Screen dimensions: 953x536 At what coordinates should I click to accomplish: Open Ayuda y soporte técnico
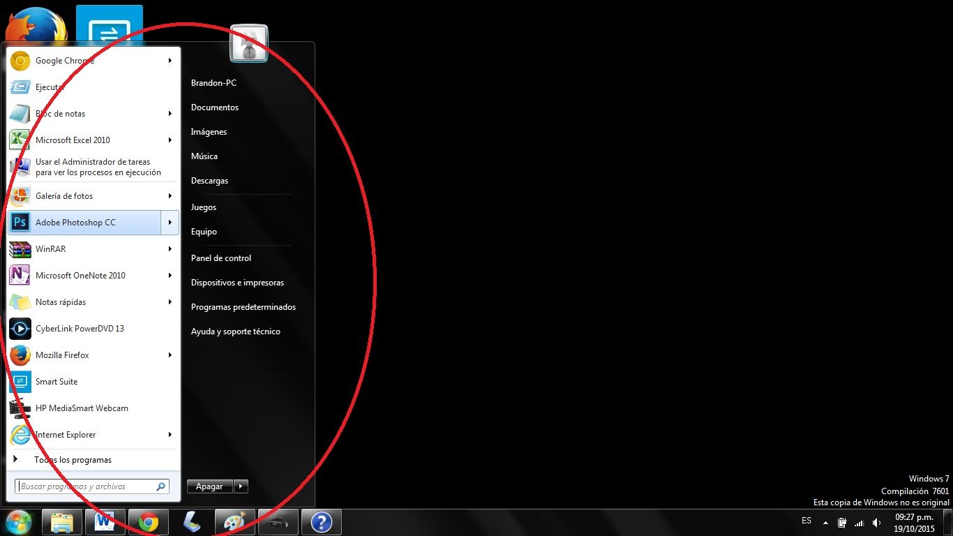(236, 332)
